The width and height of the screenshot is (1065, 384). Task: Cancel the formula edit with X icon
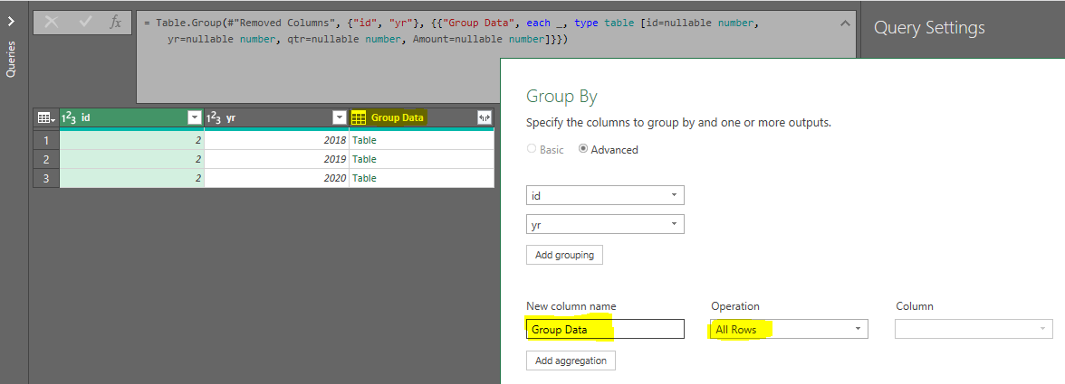pyautogui.click(x=51, y=22)
